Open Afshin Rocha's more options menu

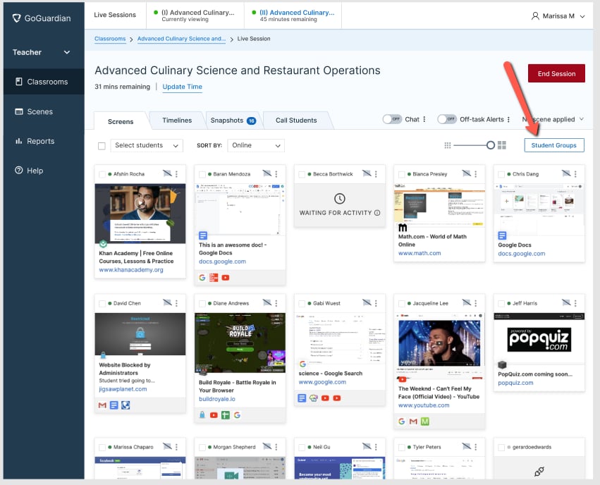[176, 174]
